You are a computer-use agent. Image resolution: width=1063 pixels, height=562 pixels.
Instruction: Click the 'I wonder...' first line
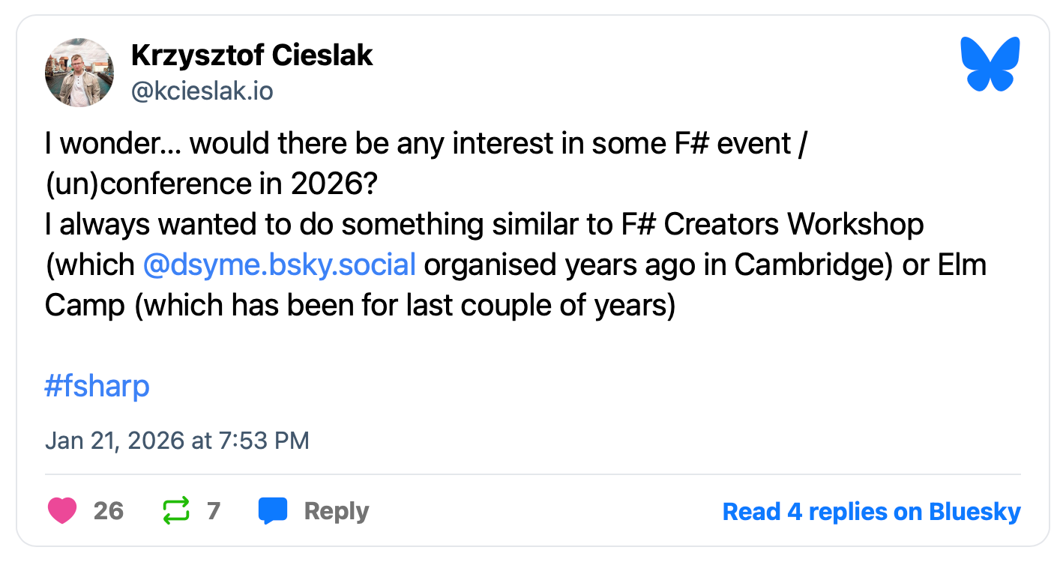point(424,144)
